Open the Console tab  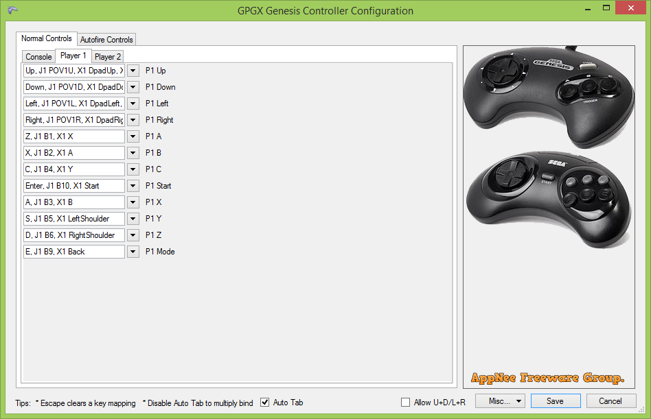click(38, 57)
